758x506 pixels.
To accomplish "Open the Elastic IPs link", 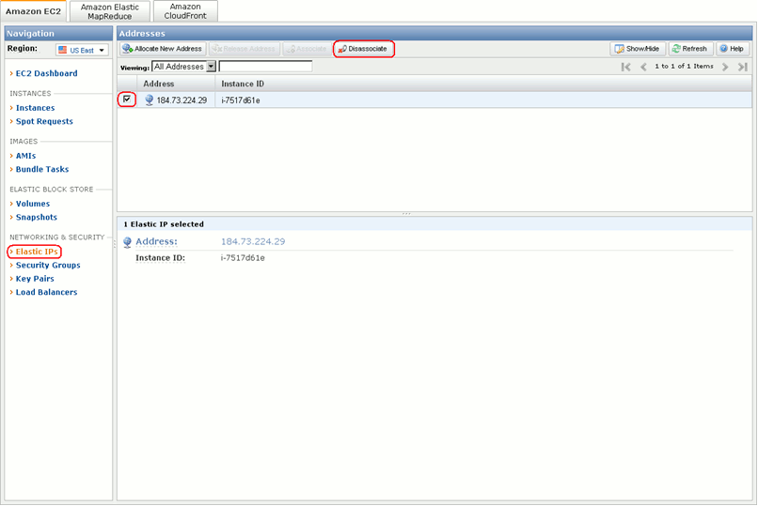I will coord(37,252).
